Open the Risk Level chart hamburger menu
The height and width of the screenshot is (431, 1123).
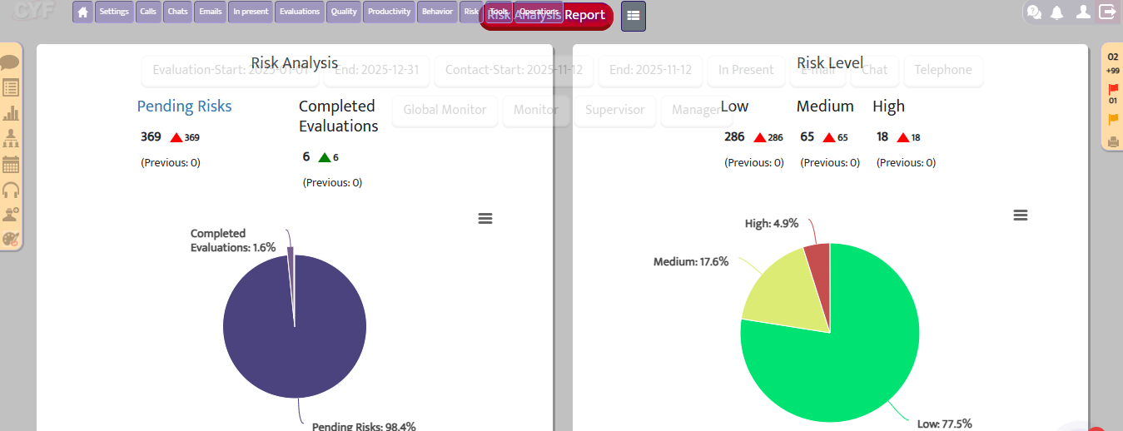click(x=1021, y=215)
